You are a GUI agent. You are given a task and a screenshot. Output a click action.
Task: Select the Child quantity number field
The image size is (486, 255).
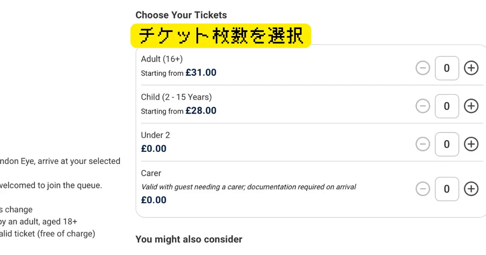447,106
